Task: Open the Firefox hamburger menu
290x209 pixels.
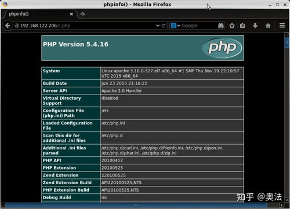Action: [x=282, y=25]
